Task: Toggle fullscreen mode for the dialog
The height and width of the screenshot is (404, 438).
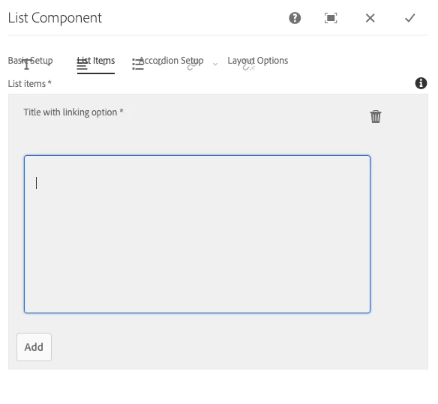Action: click(x=331, y=18)
